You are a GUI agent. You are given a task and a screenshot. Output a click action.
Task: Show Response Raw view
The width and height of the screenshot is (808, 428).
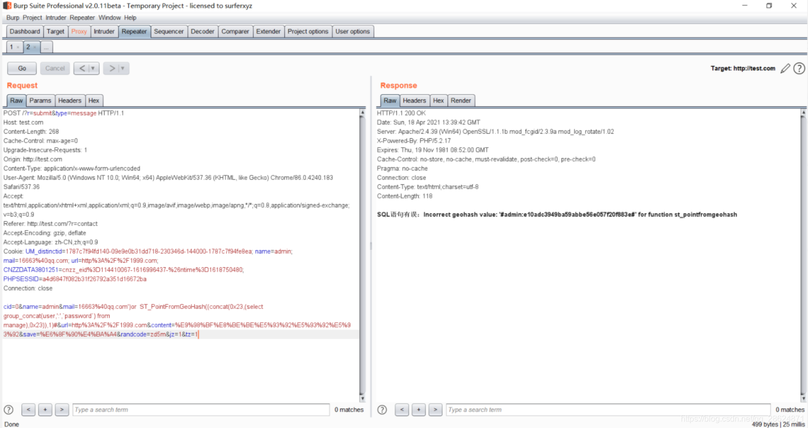pyautogui.click(x=390, y=101)
